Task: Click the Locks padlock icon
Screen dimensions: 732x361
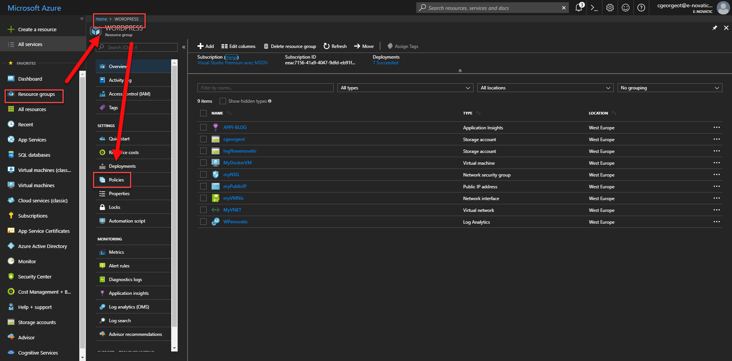Action: (x=102, y=207)
